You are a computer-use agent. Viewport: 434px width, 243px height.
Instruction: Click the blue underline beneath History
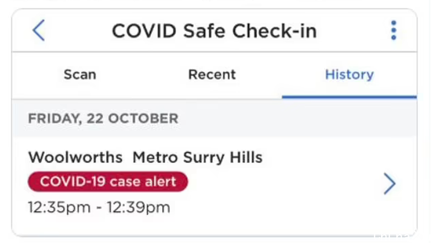tap(349, 97)
